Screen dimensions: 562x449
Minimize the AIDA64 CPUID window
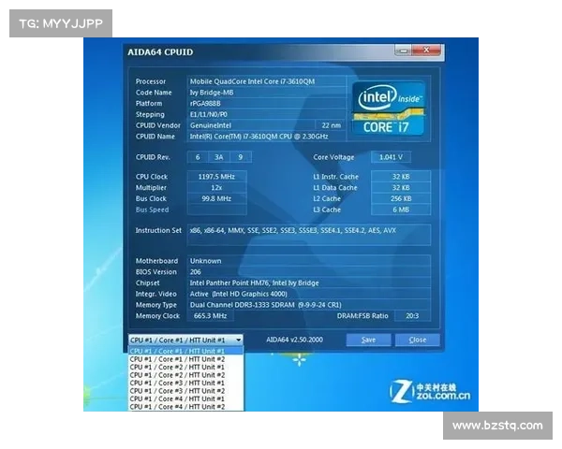click(x=404, y=51)
